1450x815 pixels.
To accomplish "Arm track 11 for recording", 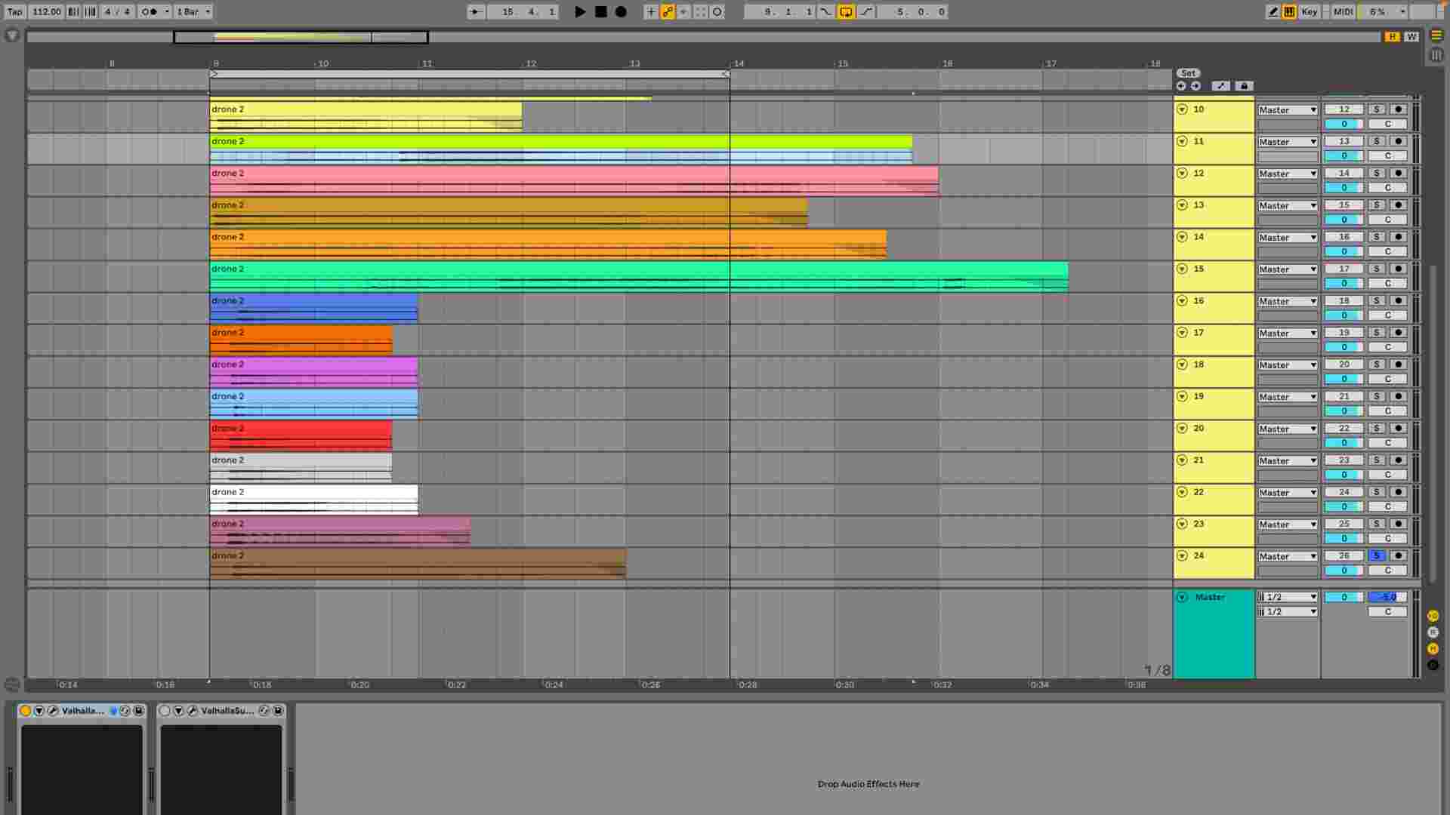I will coord(1398,141).
